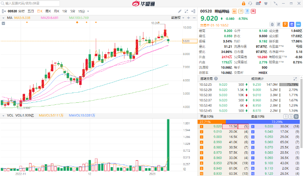The height and width of the screenshot is (176, 303).
Task: Click the 75.79% volume distribution bar
Action: pyautogui.click(x=289, y=85)
